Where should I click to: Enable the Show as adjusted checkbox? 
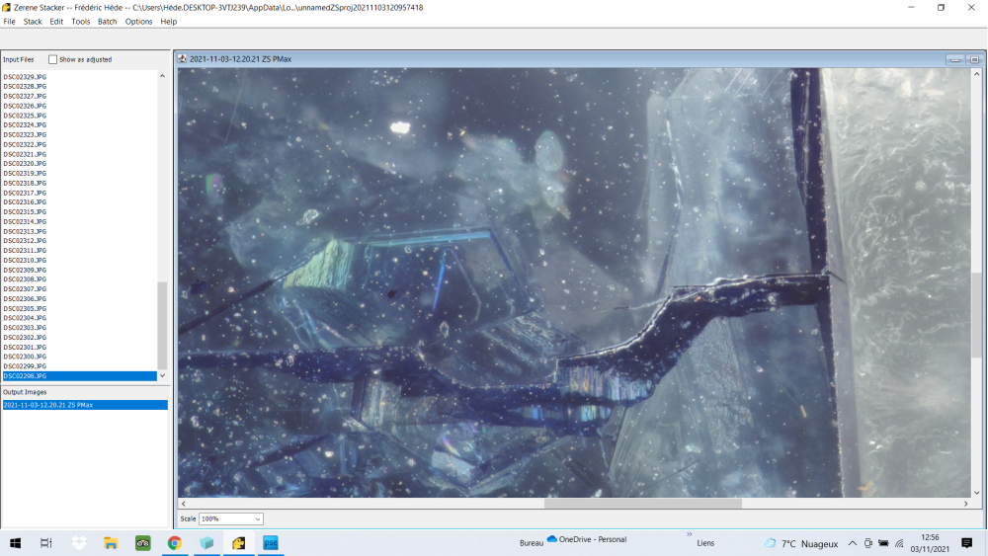(x=53, y=59)
